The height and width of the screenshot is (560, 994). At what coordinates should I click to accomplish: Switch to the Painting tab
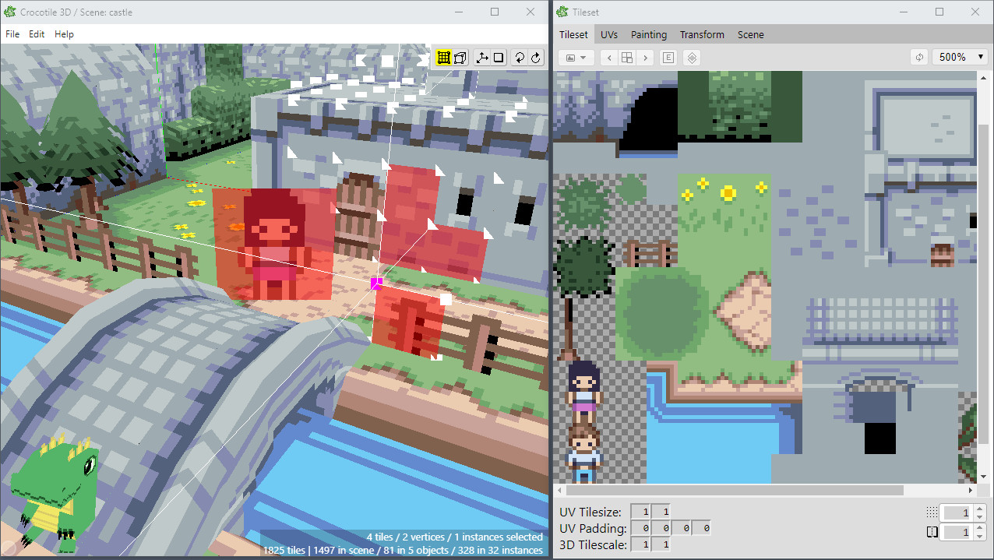point(649,34)
